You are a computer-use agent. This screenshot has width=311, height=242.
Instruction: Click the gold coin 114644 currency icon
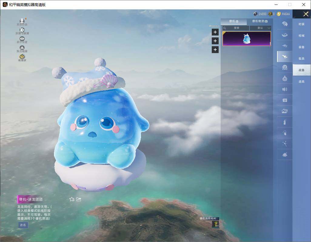(279, 14)
